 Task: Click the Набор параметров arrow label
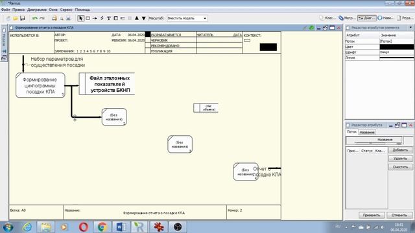tap(58, 62)
